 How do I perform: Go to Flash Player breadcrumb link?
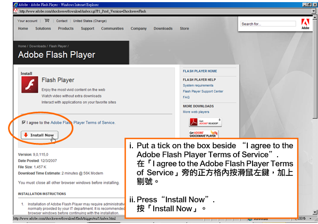[x=58, y=46]
